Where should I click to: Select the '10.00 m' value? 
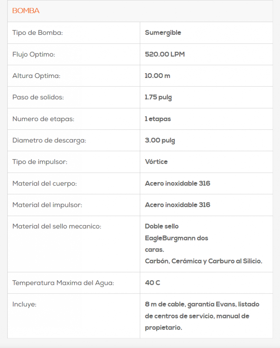pyautogui.click(x=158, y=76)
